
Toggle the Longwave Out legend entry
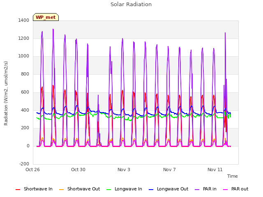(168, 189)
